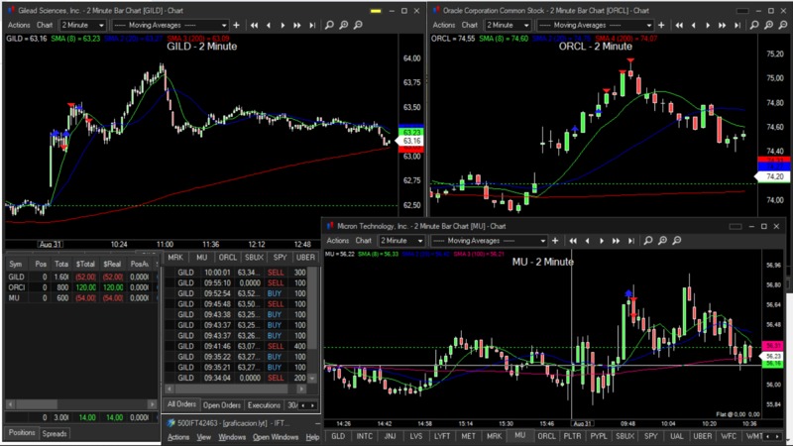Select the PYPL symbol tab at bottom
Screen dimensions: 793x446
coord(599,435)
